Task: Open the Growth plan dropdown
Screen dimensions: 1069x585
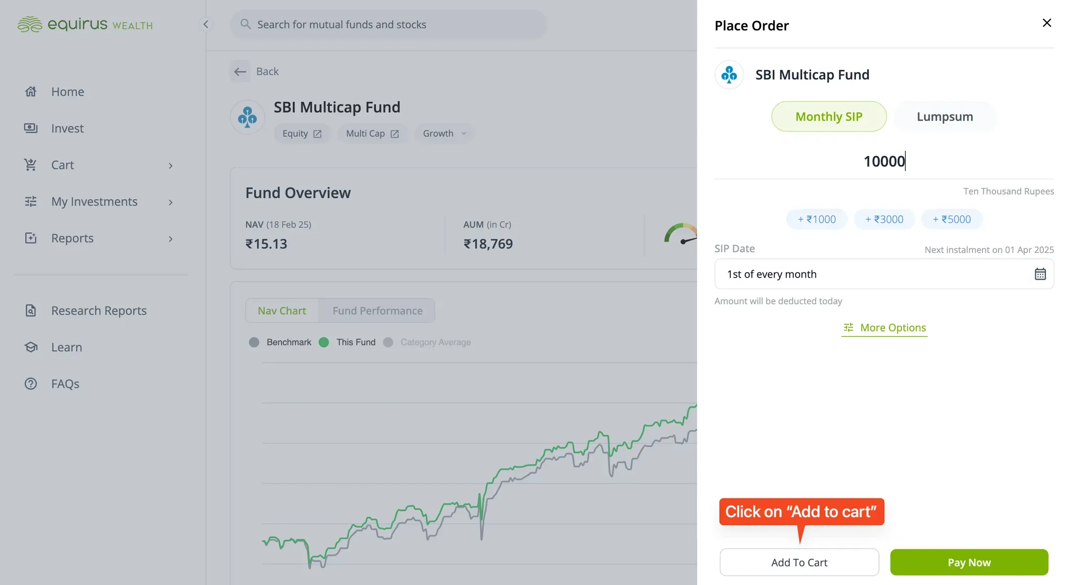Action: point(445,134)
